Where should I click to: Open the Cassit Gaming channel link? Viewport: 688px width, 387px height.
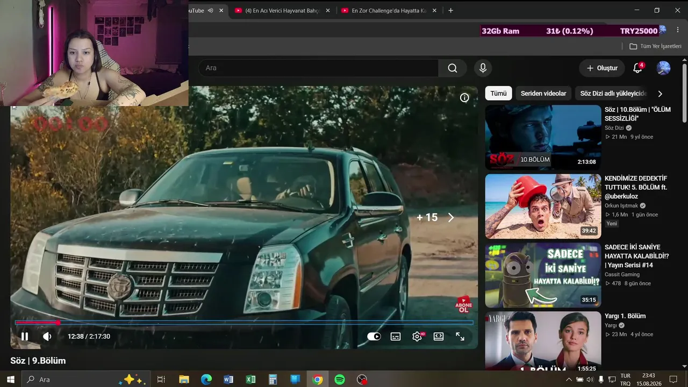[622, 275]
